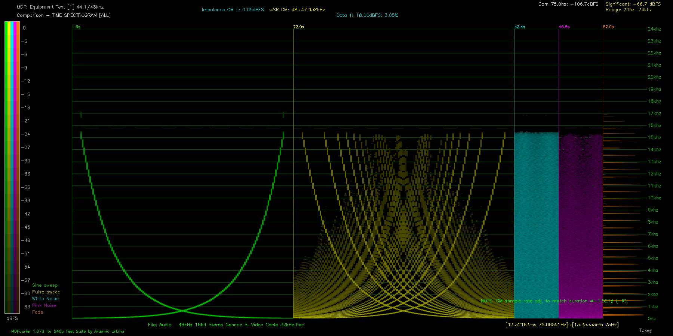Select the 46.8s magenta time marker
Image resolution: width=673 pixels, height=336 pixels.
coord(564,27)
